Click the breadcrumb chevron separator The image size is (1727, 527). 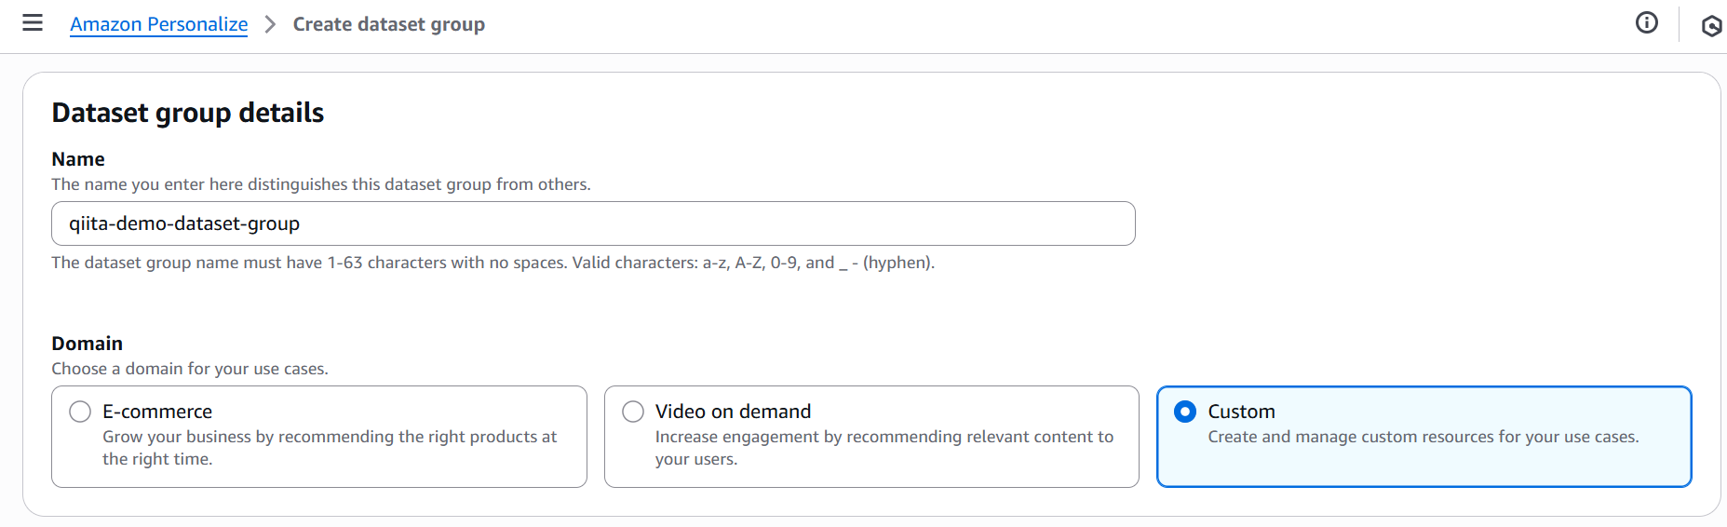[x=270, y=24]
